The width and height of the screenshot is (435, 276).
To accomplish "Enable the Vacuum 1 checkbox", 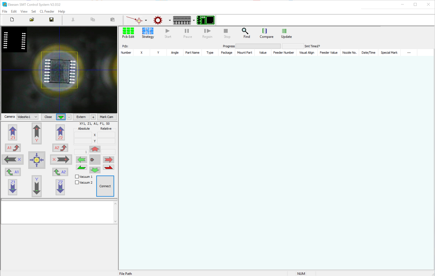I will (x=77, y=177).
